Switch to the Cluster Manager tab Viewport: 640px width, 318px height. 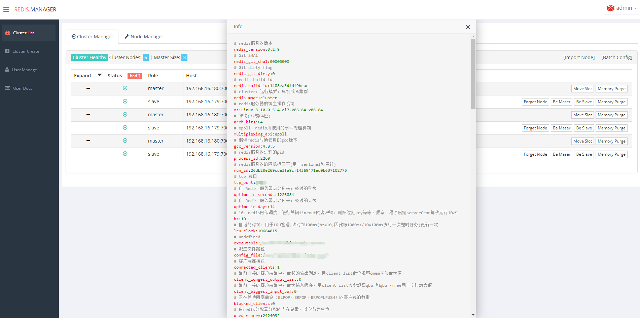pos(92,37)
